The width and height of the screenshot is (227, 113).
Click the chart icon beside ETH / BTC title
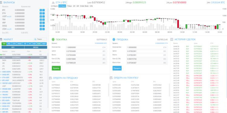[x=53, y=2]
